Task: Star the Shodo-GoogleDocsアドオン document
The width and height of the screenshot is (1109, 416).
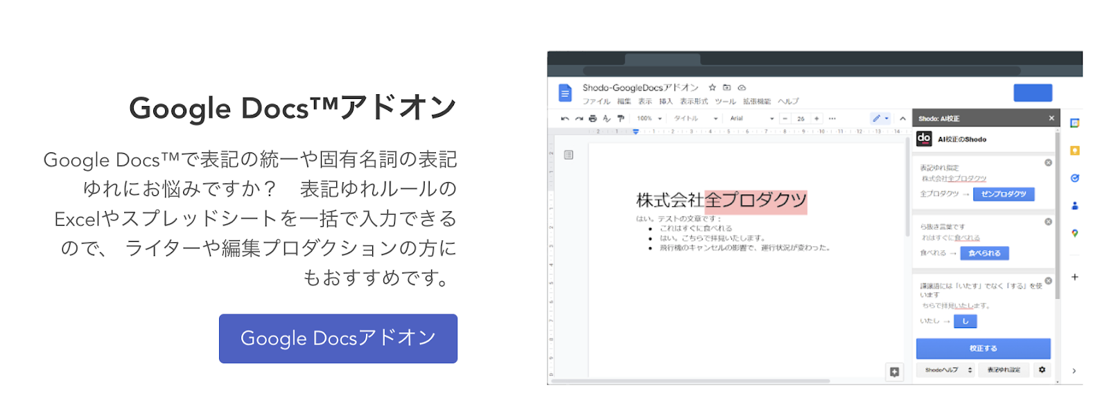Action: pyautogui.click(x=712, y=88)
